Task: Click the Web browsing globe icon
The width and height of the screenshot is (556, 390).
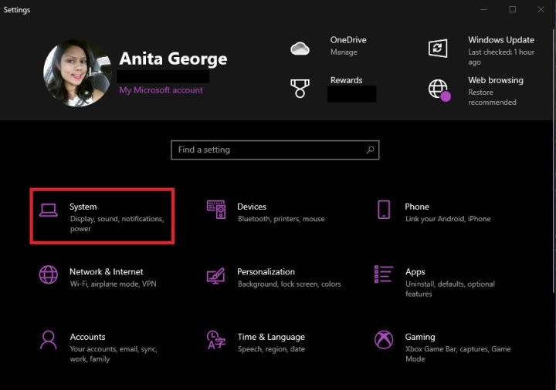Action: point(439,90)
